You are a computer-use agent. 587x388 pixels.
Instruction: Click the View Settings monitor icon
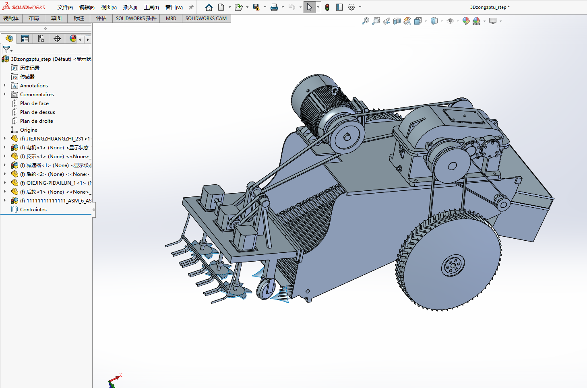coord(493,21)
